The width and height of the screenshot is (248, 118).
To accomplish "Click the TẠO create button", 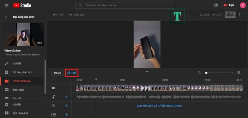I will (229, 5).
